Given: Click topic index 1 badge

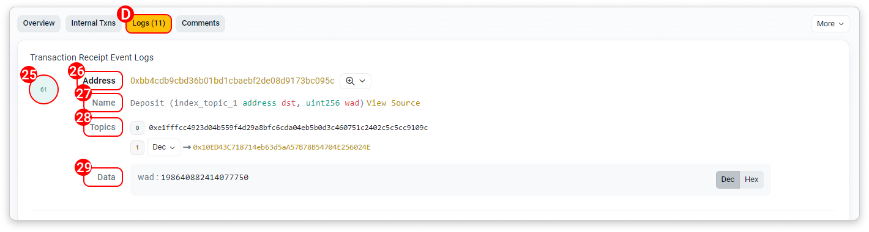Looking at the screenshot, I should tap(138, 147).
